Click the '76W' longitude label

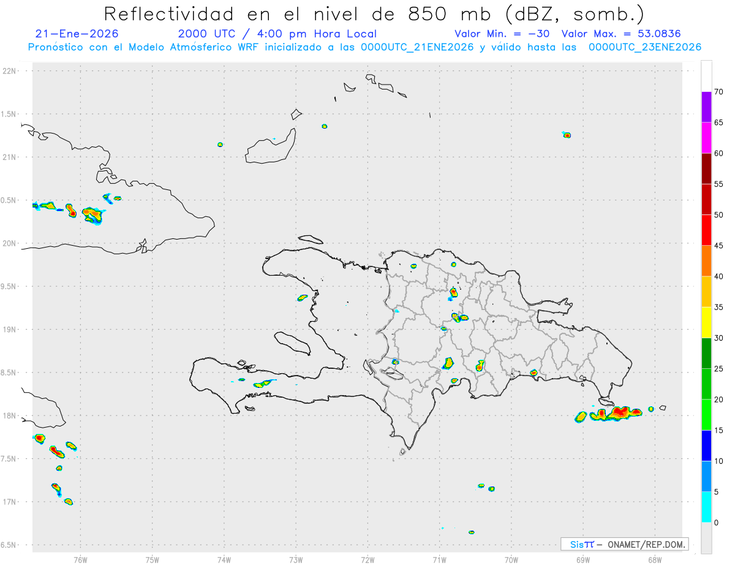coord(80,559)
